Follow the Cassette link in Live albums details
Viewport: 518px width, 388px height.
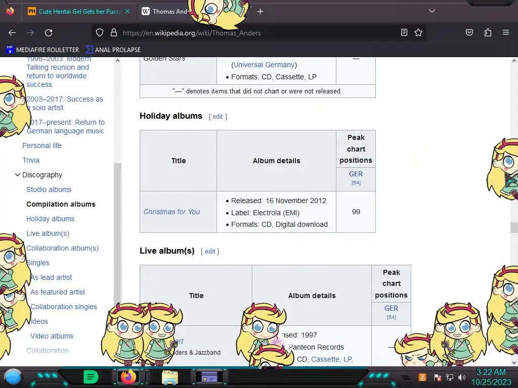pyautogui.click(x=325, y=359)
